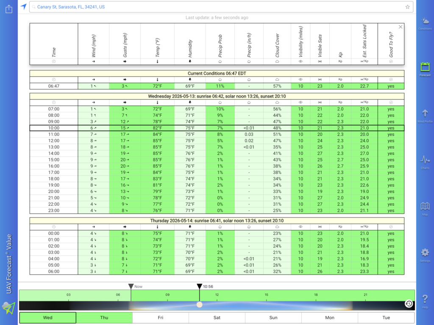434x325 pixels.
Task: Click the 18 hour mark on timeline
Action: [316, 295]
